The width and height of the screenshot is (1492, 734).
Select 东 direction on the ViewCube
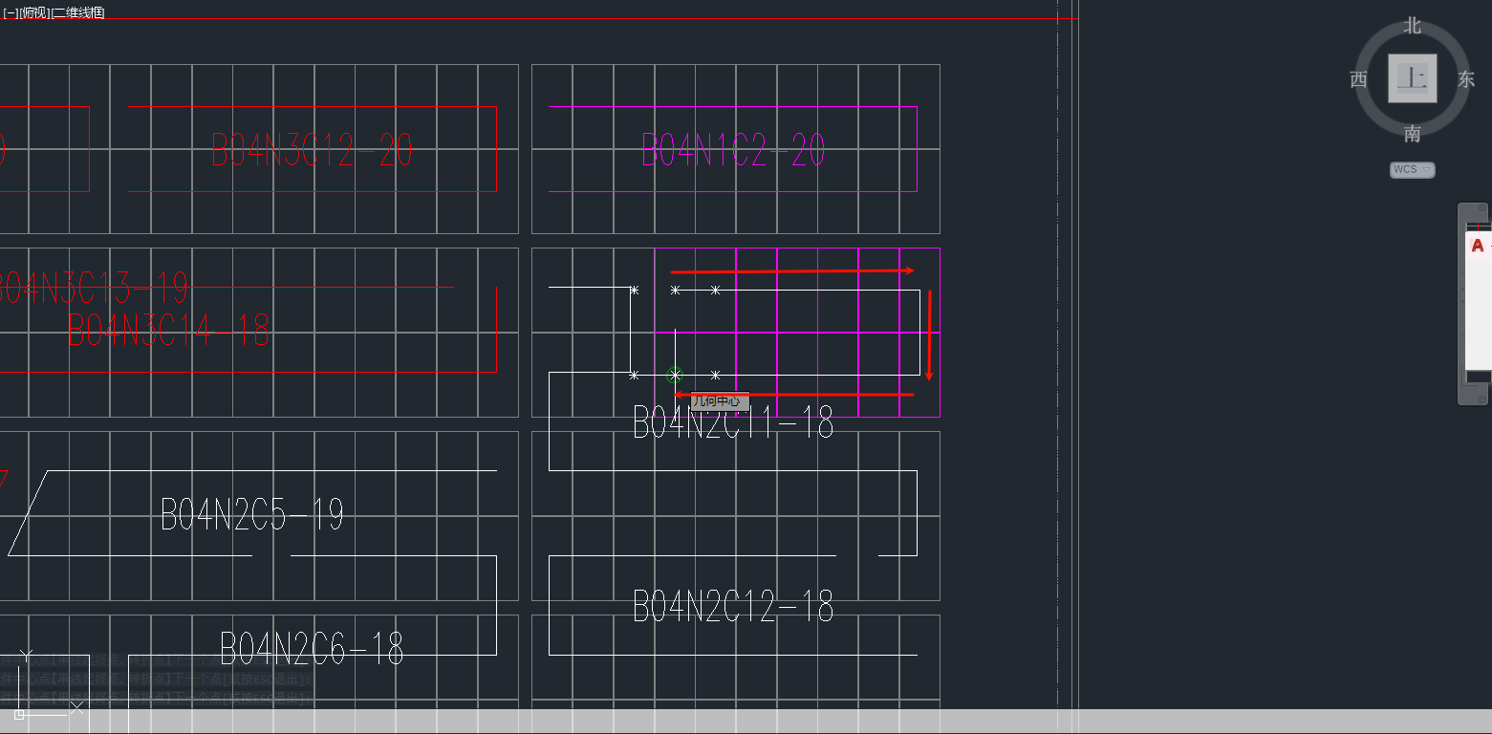1466,79
